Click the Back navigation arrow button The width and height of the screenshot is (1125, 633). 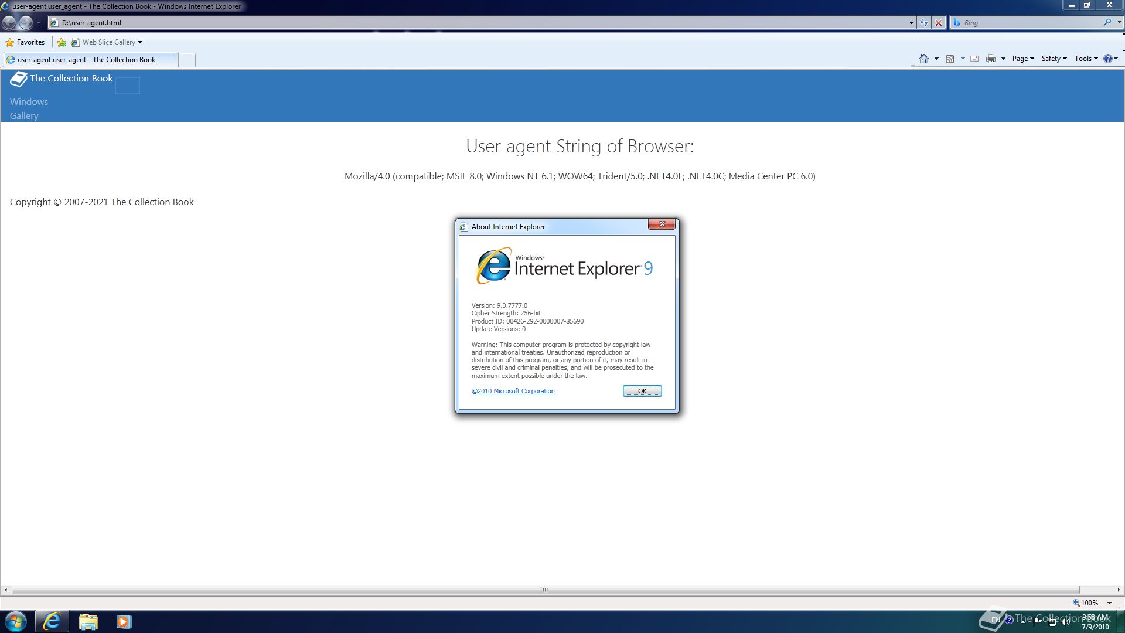coord(9,23)
